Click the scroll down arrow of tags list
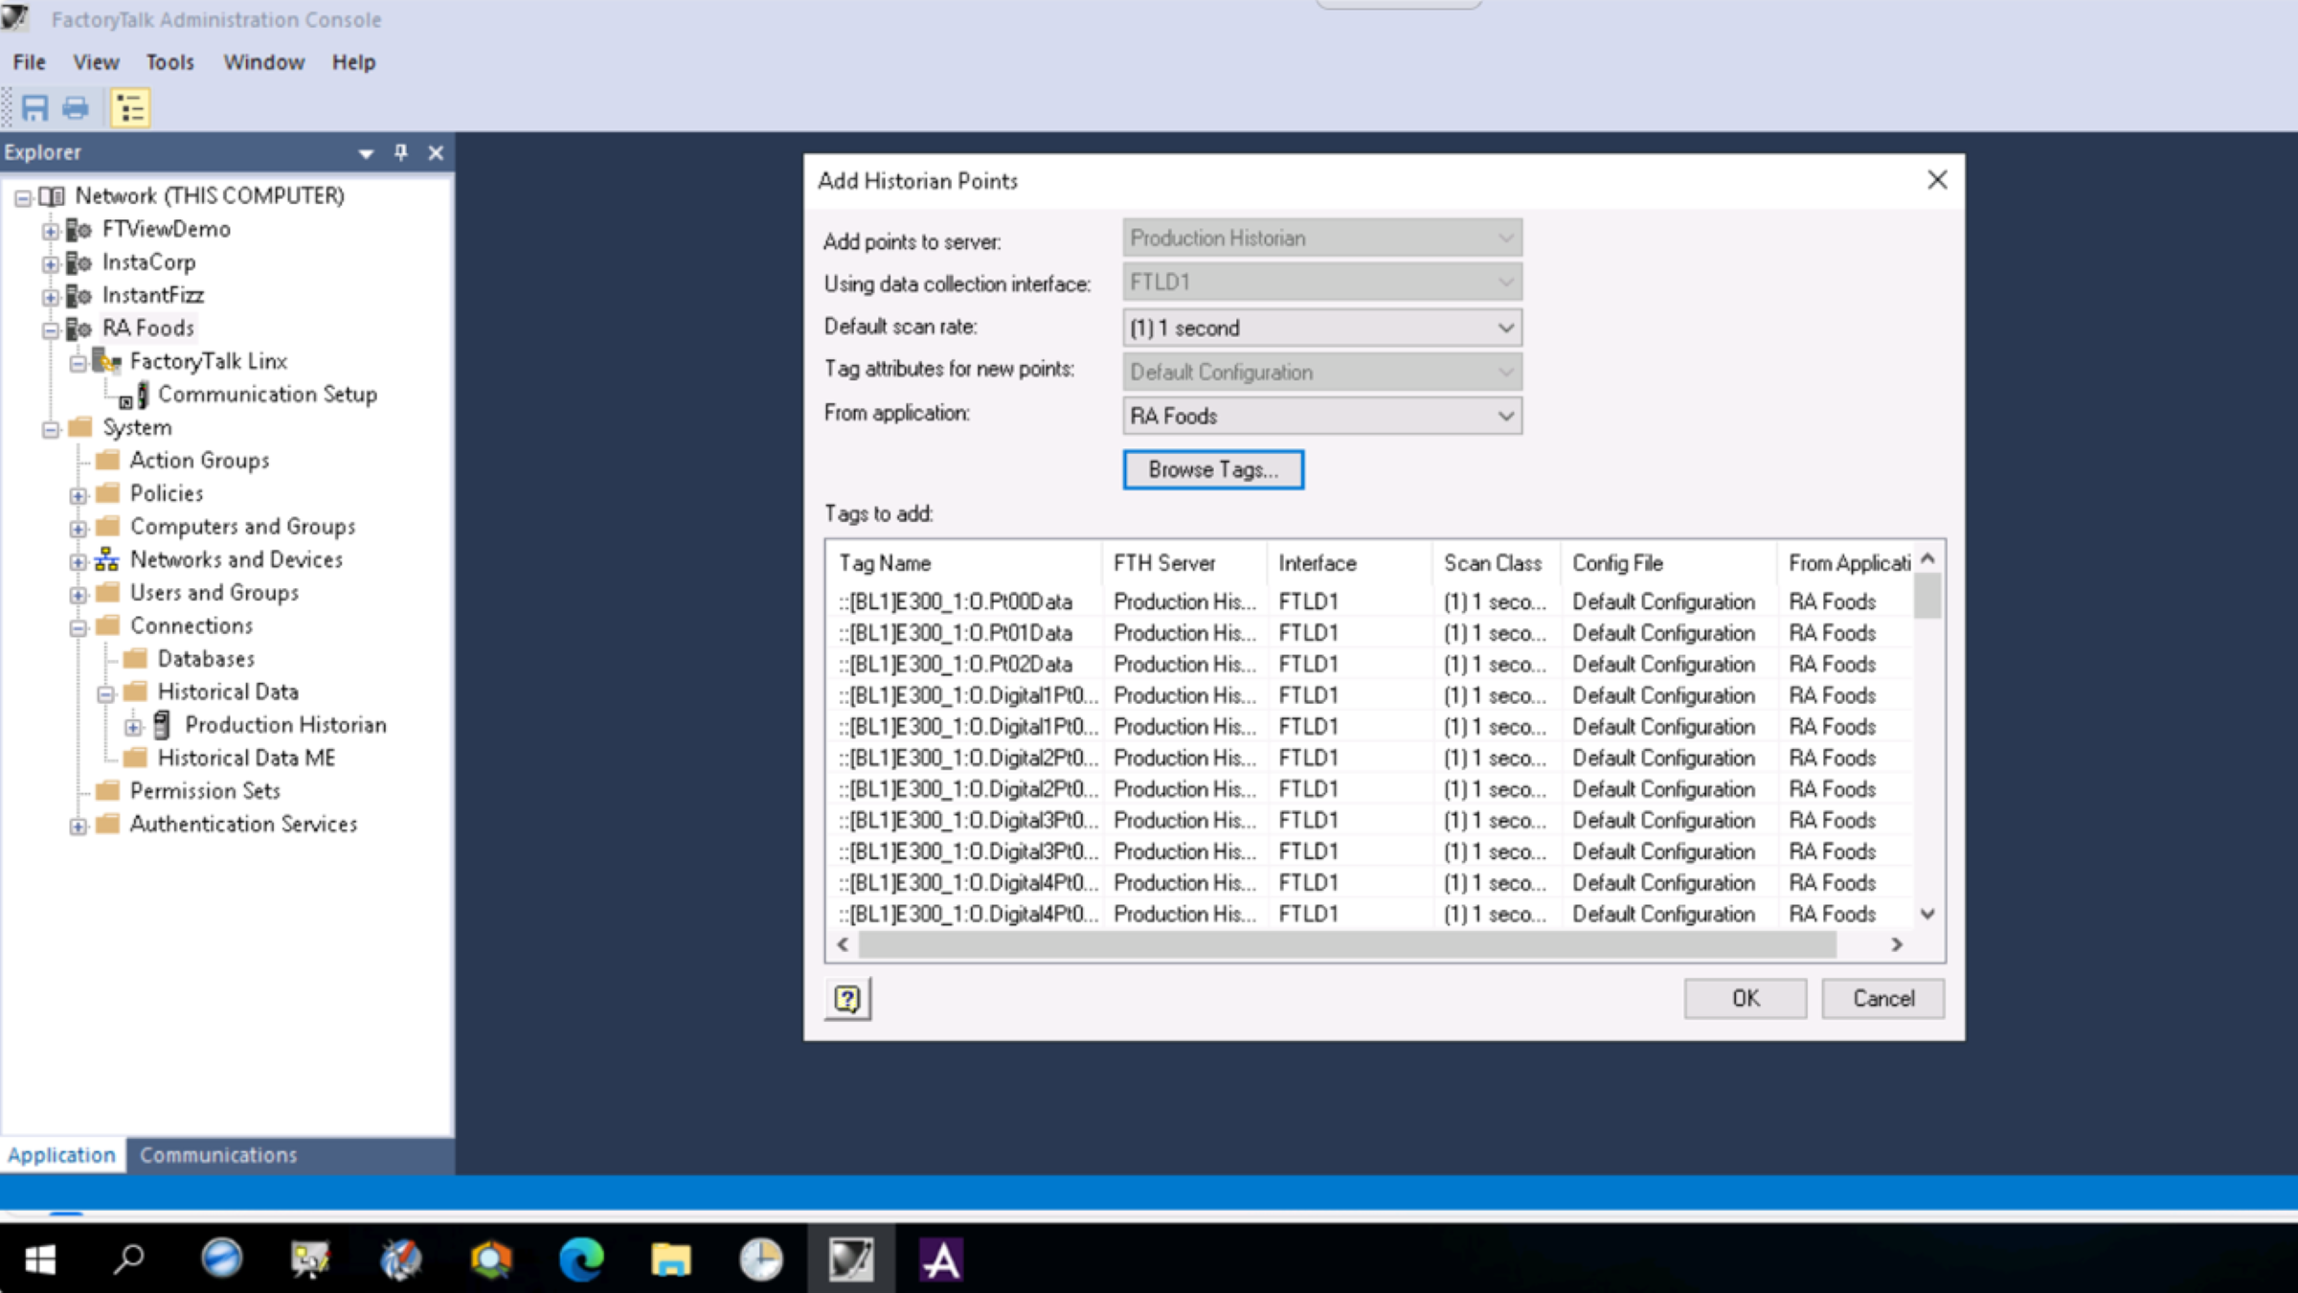Viewport: 2298px width, 1293px height. coord(1927,914)
